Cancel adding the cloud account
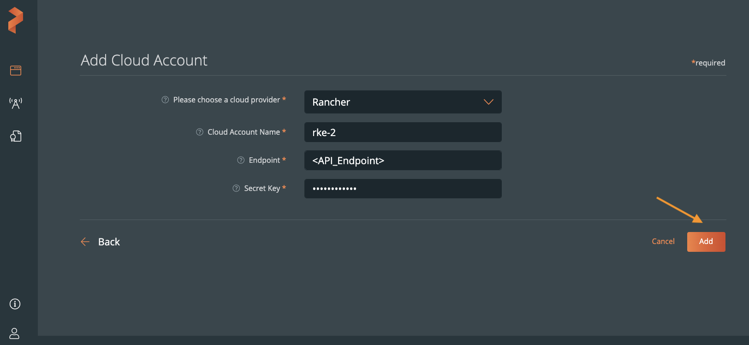This screenshot has height=345, width=749. pyautogui.click(x=663, y=241)
